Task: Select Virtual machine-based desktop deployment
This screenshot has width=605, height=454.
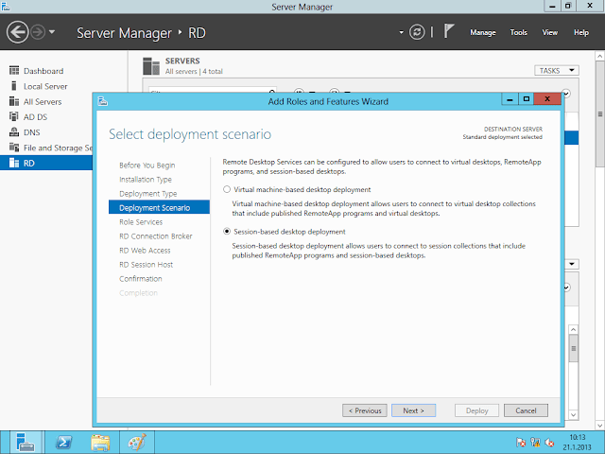Action: [x=226, y=189]
